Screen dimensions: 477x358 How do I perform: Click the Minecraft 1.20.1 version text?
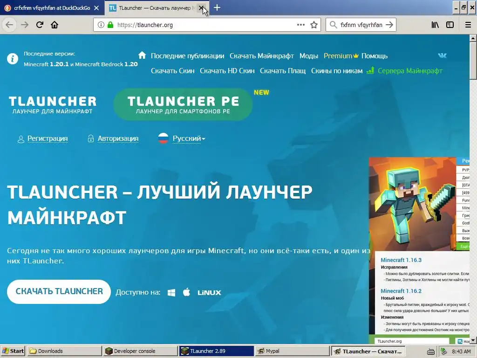pos(46,64)
